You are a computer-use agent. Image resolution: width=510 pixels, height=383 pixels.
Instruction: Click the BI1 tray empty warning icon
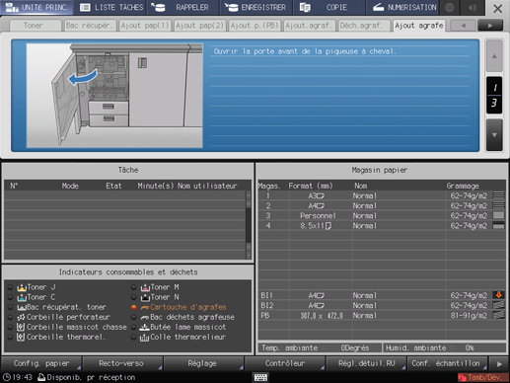(x=499, y=295)
